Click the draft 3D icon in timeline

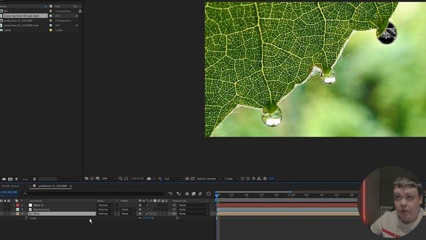tap(179, 194)
